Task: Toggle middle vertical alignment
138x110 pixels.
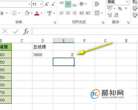Action: (x=68, y=4)
